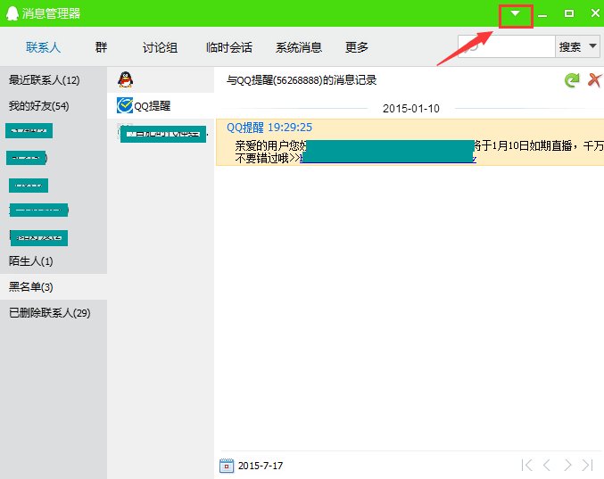Viewport: 604px width, 479px height.
Task: Switch to the 群 tab
Action: 101,47
